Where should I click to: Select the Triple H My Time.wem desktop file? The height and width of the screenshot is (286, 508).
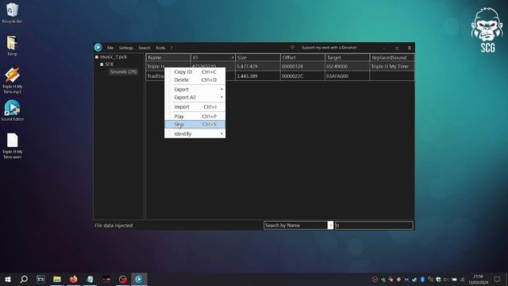[12, 146]
